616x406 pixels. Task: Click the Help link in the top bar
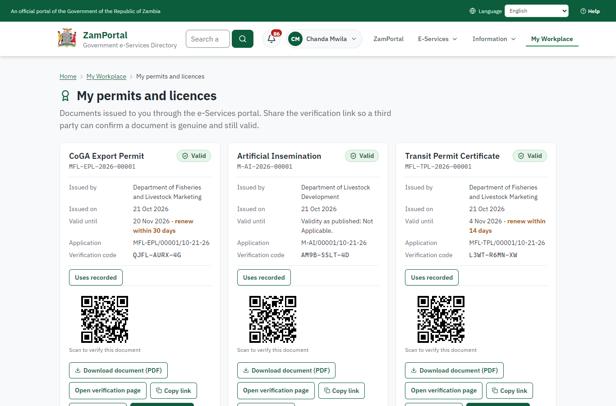pyautogui.click(x=590, y=11)
